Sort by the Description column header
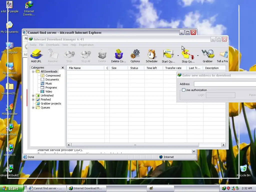Image resolution: width=256 pixels, height=192 pixels. (x=214, y=68)
